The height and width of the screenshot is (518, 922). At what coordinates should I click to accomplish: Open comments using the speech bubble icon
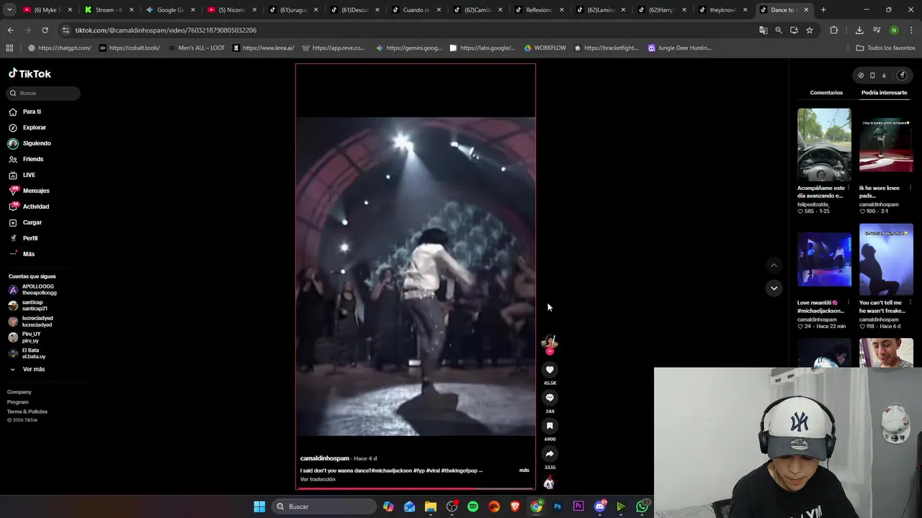point(550,398)
